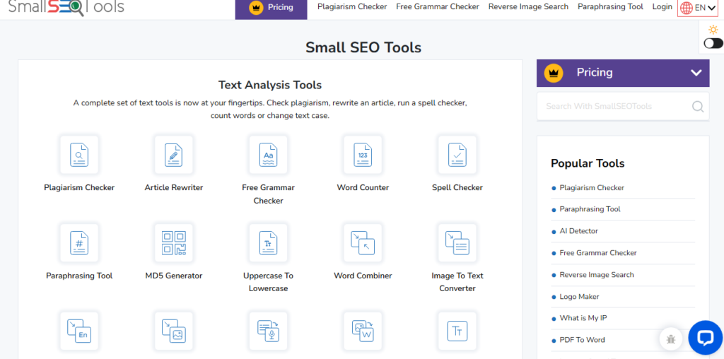Open Reverse Image Search in Popular Tools
Screen dimensions: 724x359
(x=597, y=275)
